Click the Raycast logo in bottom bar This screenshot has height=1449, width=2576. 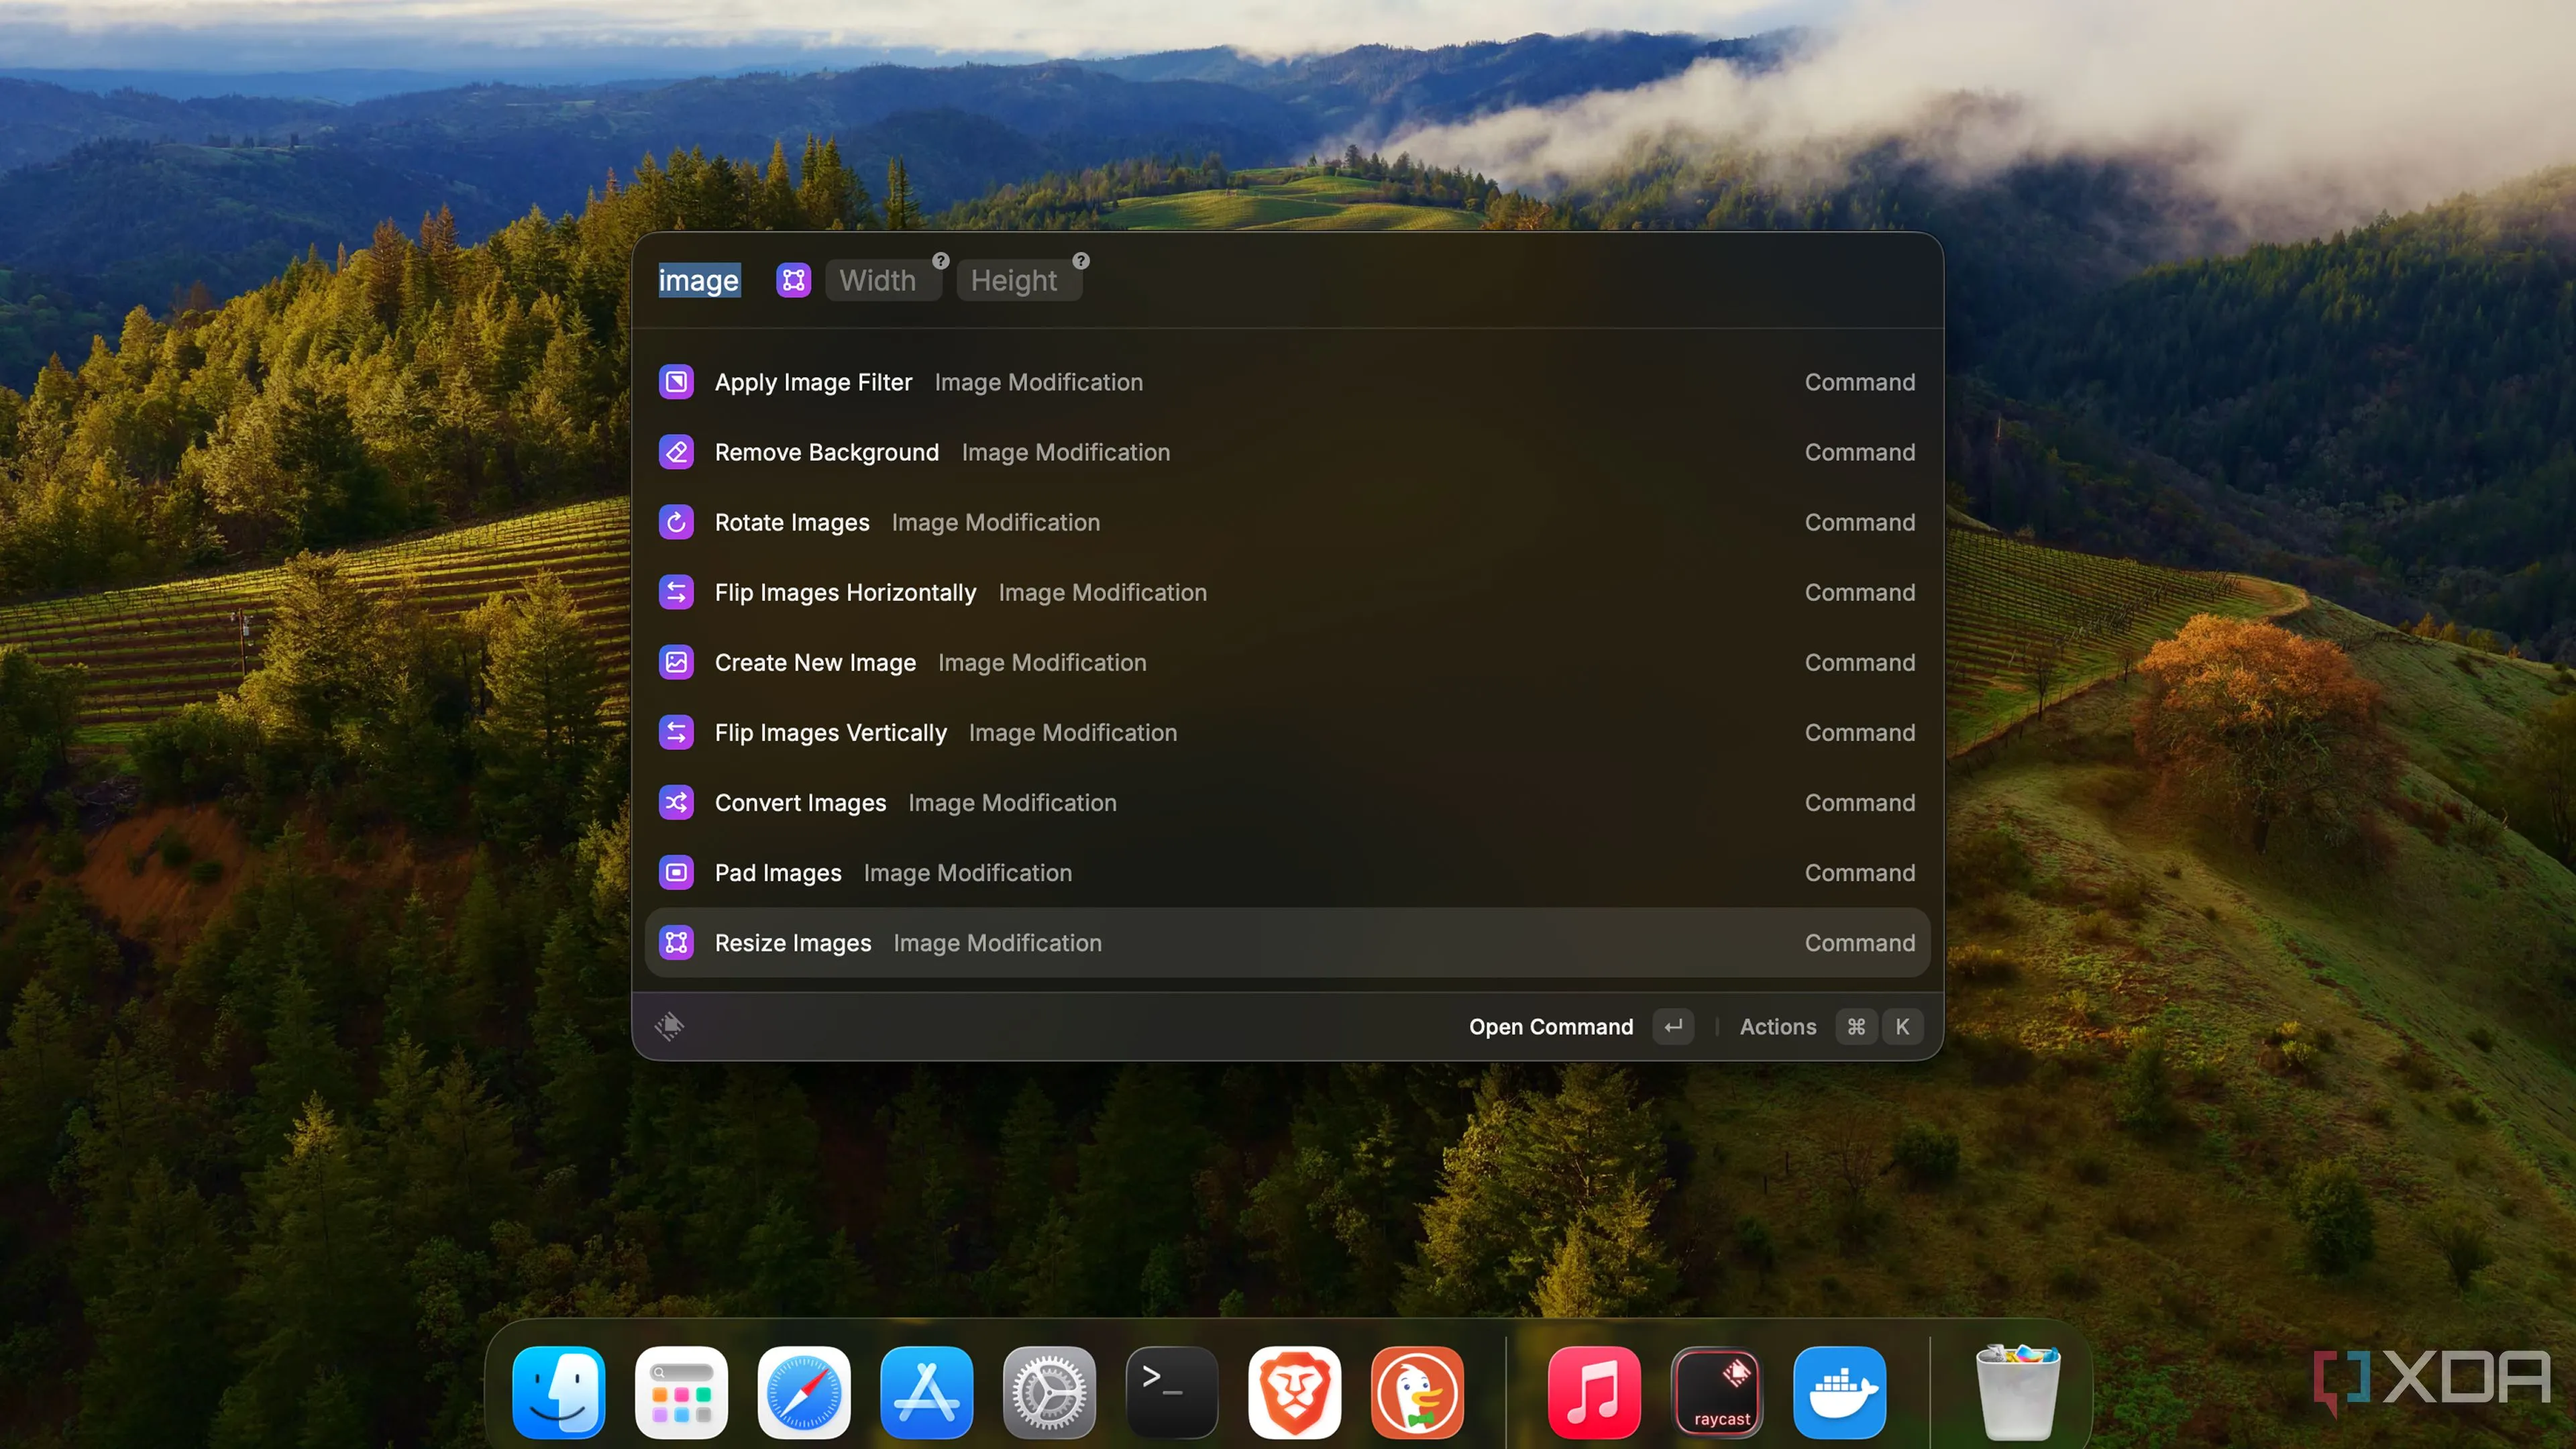click(669, 1026)
